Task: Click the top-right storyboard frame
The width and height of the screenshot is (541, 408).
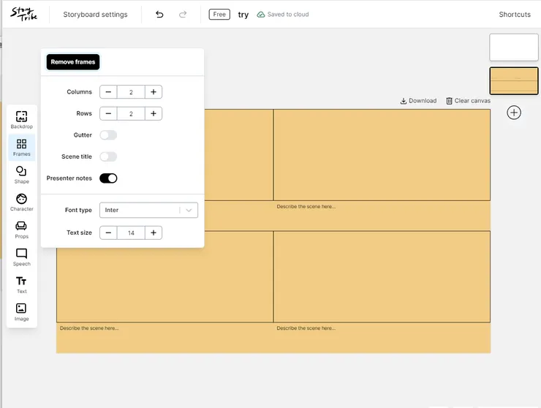Action: pos(382,154)
